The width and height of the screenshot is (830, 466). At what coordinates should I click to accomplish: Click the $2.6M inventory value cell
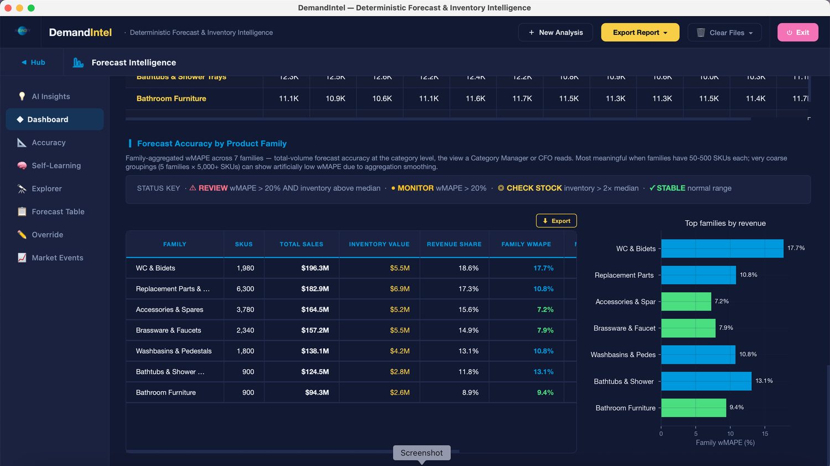379,392
